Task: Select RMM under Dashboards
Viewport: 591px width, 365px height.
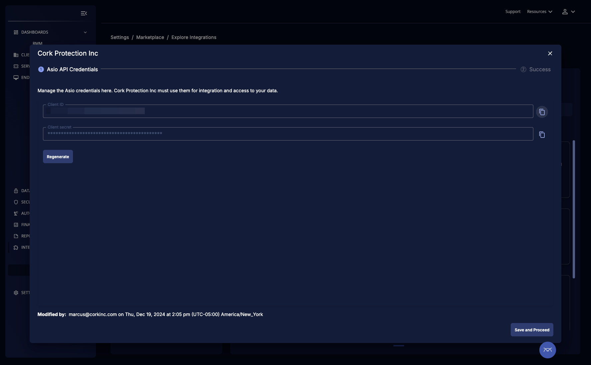Action: pos(38,43)
